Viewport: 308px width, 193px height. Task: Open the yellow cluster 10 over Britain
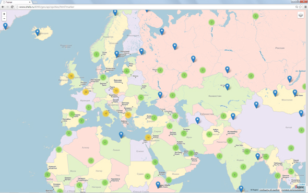coord(71,76)
